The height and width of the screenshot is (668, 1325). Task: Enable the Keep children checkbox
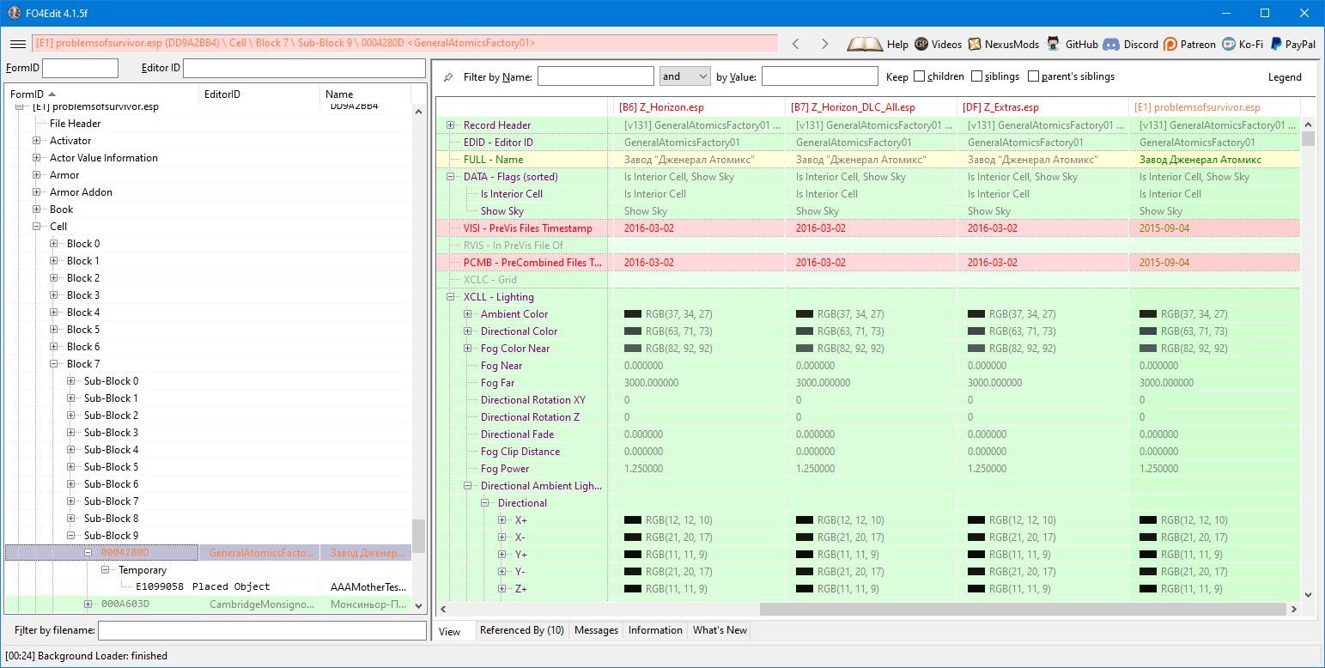pyautogui.click(x=919, y=76)
